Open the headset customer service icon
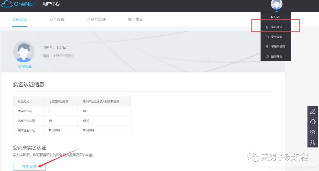319x171 pixels. tap(313, 122)
